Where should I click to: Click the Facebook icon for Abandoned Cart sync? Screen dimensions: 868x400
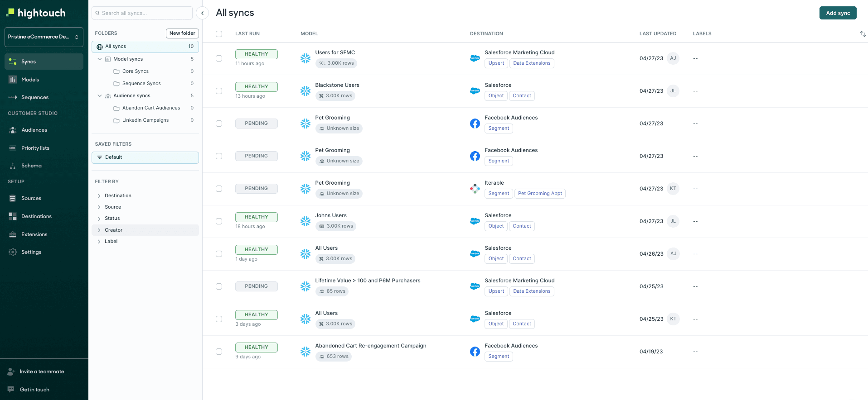(x=475, y=352)
